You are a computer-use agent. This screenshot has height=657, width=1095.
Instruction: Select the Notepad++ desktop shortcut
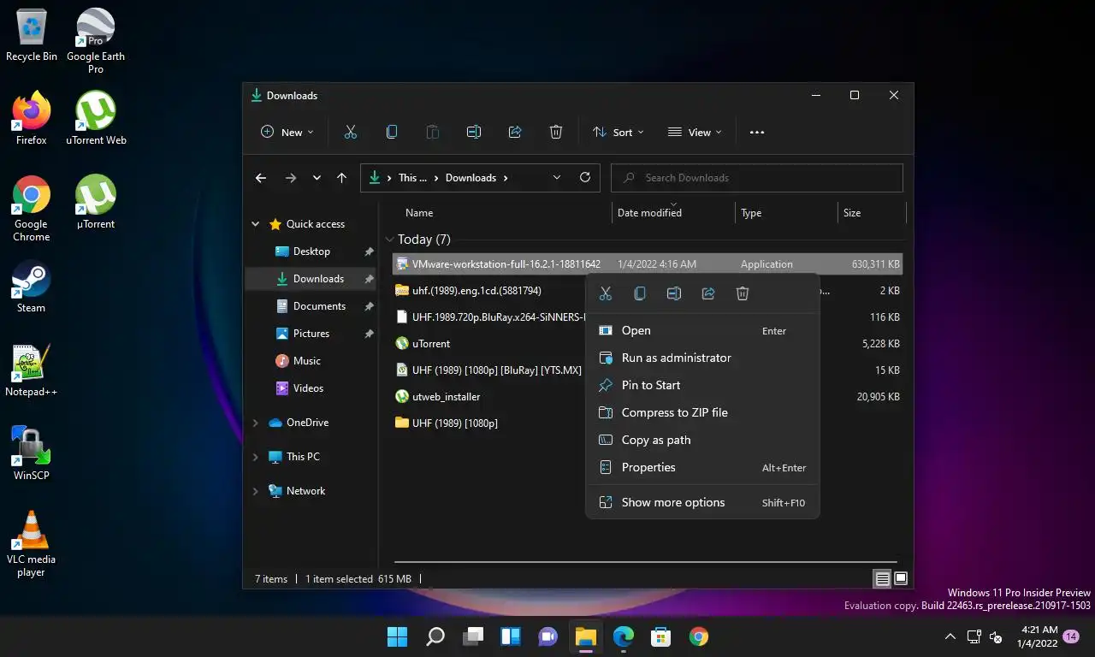coord(32,370)
